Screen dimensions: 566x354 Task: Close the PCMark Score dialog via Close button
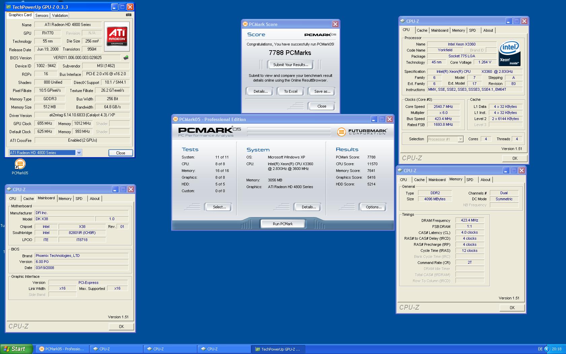pos(321,106)
